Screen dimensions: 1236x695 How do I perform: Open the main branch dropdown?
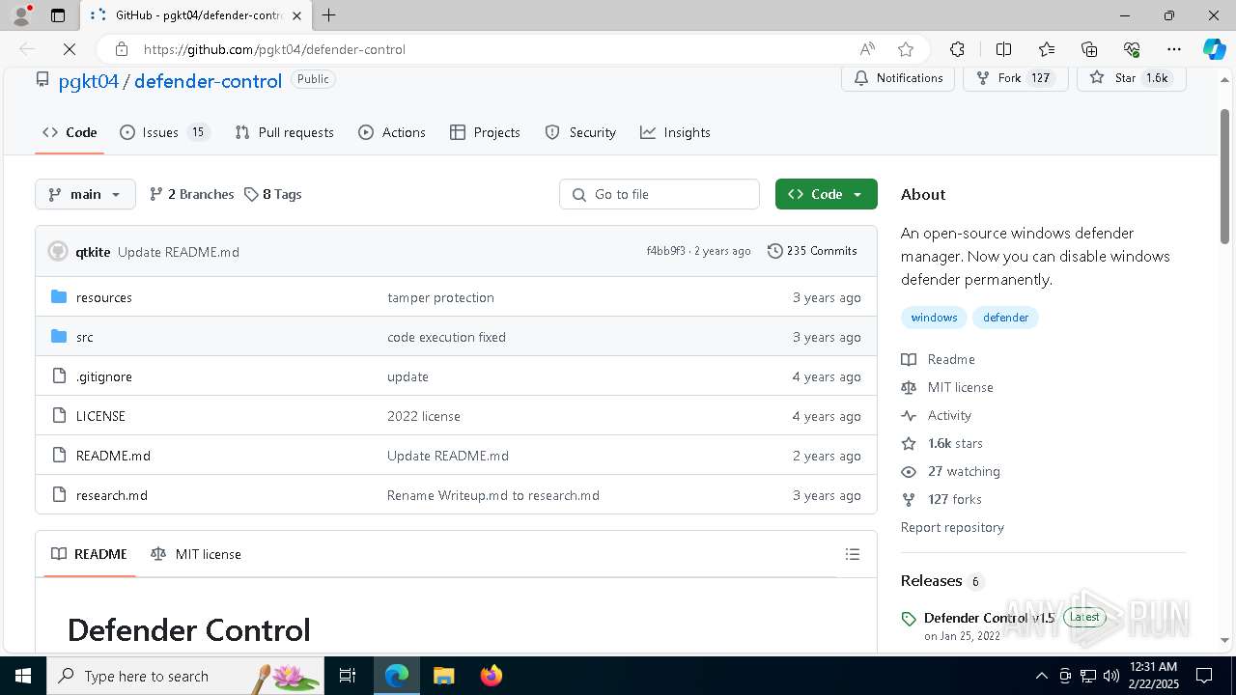point(85,194)
